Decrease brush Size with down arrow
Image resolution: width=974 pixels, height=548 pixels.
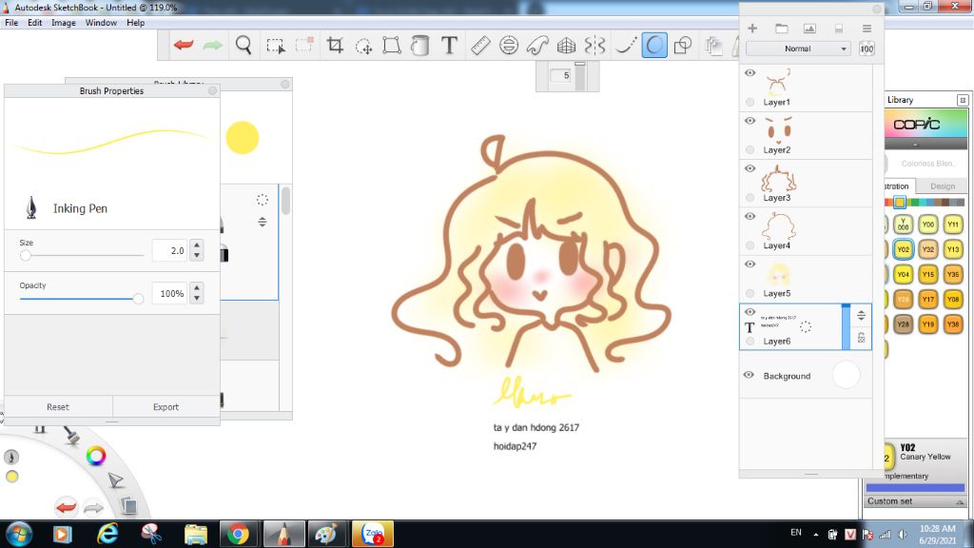pyautogui.click(x=197, y=255)
